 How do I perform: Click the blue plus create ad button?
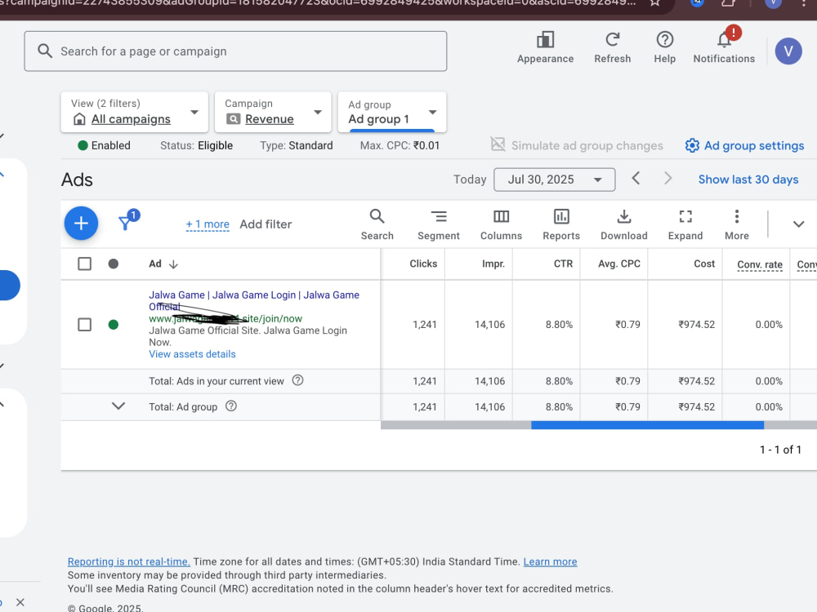coord(81,224)
